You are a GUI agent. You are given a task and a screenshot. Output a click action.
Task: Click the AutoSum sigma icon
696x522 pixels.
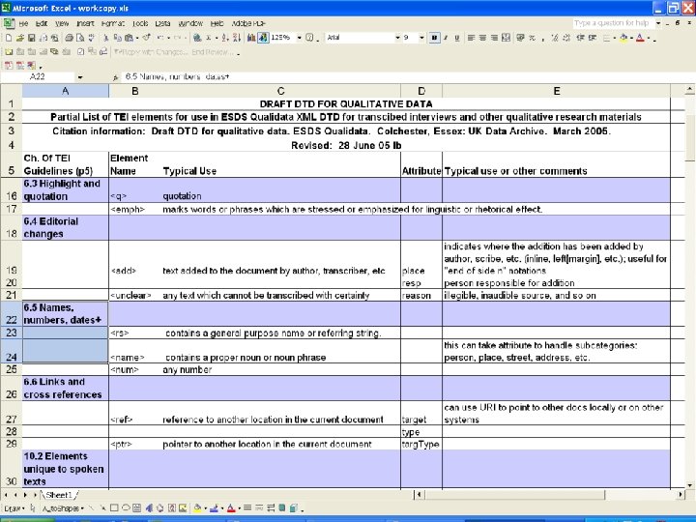(208, 38)
